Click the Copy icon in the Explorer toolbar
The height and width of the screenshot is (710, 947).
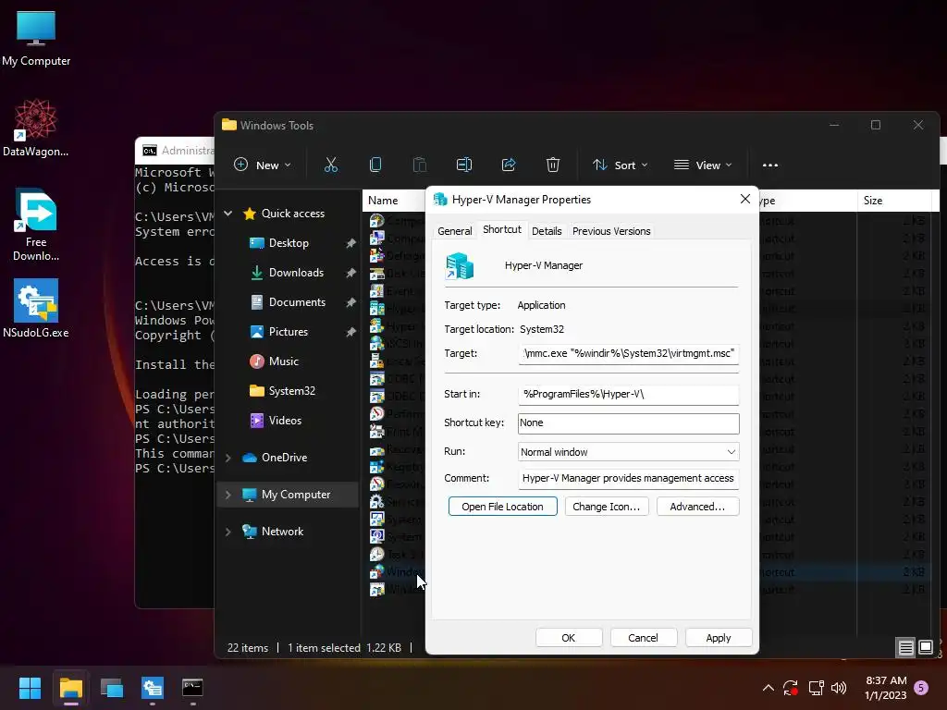(x=375, y=165)
